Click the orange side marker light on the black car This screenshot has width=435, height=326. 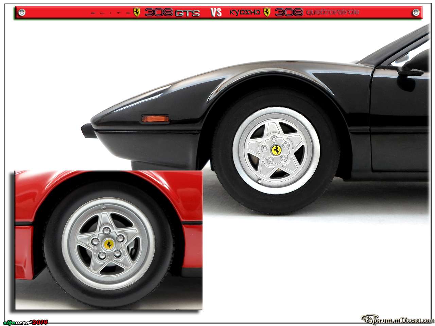pos(155,119)
